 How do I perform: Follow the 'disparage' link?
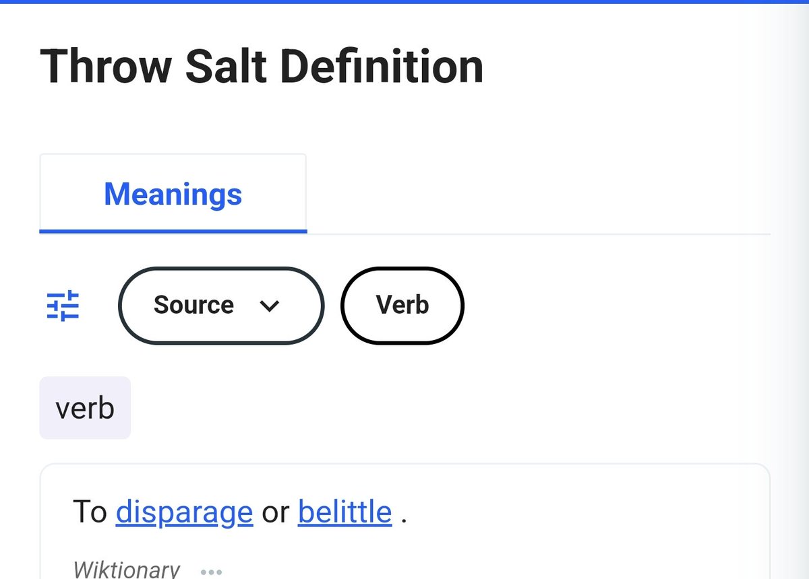coord(184,512)
